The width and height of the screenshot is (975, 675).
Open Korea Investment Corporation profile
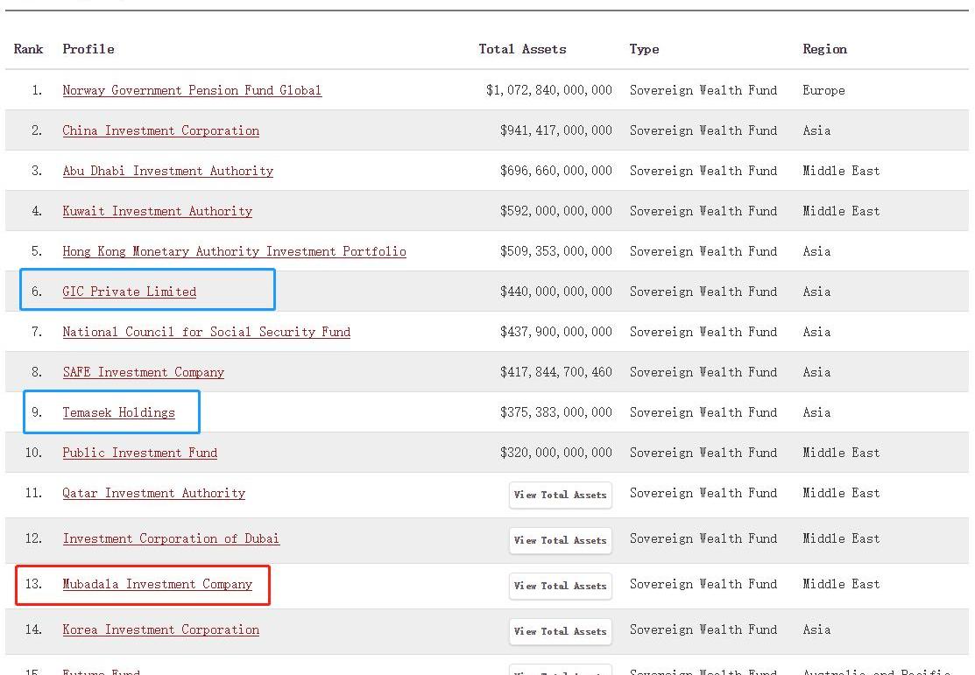[161, 630]
